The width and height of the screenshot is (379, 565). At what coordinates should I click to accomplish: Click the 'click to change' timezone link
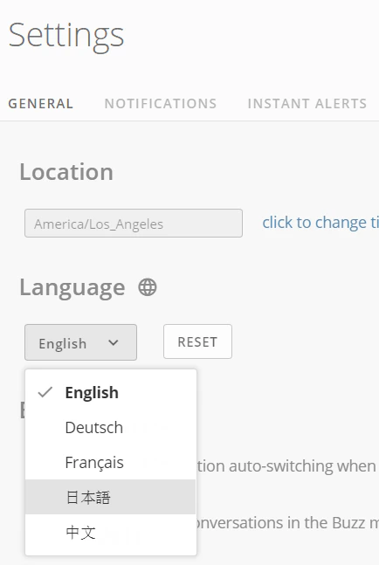pos(320,223)
